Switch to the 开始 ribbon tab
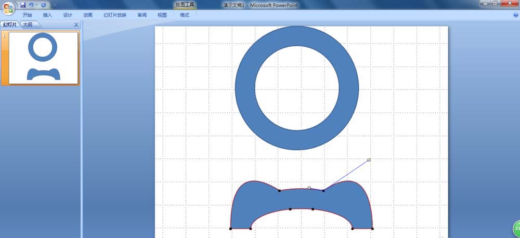 coord(27,15)
